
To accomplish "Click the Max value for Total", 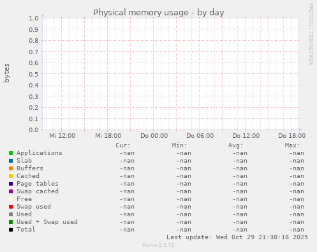I will coord(297,230).
